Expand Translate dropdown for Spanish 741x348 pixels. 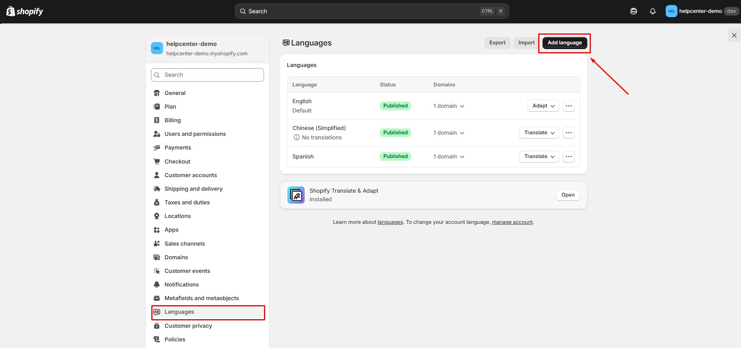tap(539, 156)
